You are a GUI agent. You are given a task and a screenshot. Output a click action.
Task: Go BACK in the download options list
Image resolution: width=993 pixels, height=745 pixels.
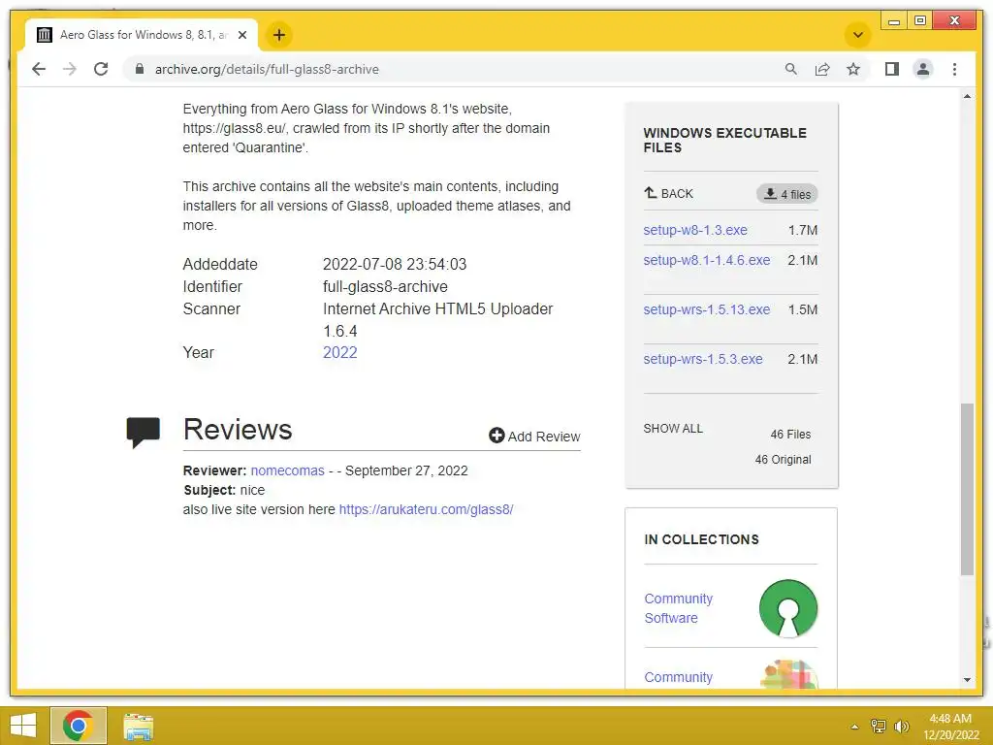coord(669,193)
